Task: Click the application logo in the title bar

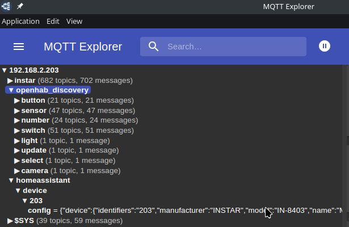Action: coord(7,6)
